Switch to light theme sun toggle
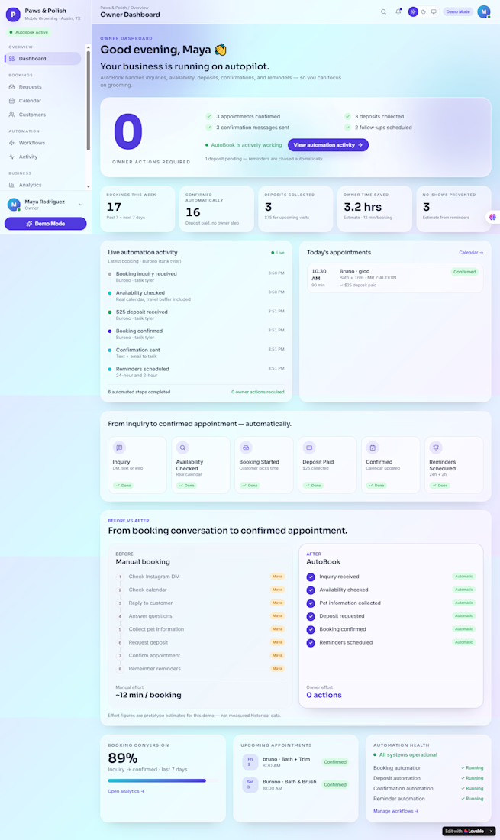The width and height of the screenshot is (500, 840). tap(413, 11)
